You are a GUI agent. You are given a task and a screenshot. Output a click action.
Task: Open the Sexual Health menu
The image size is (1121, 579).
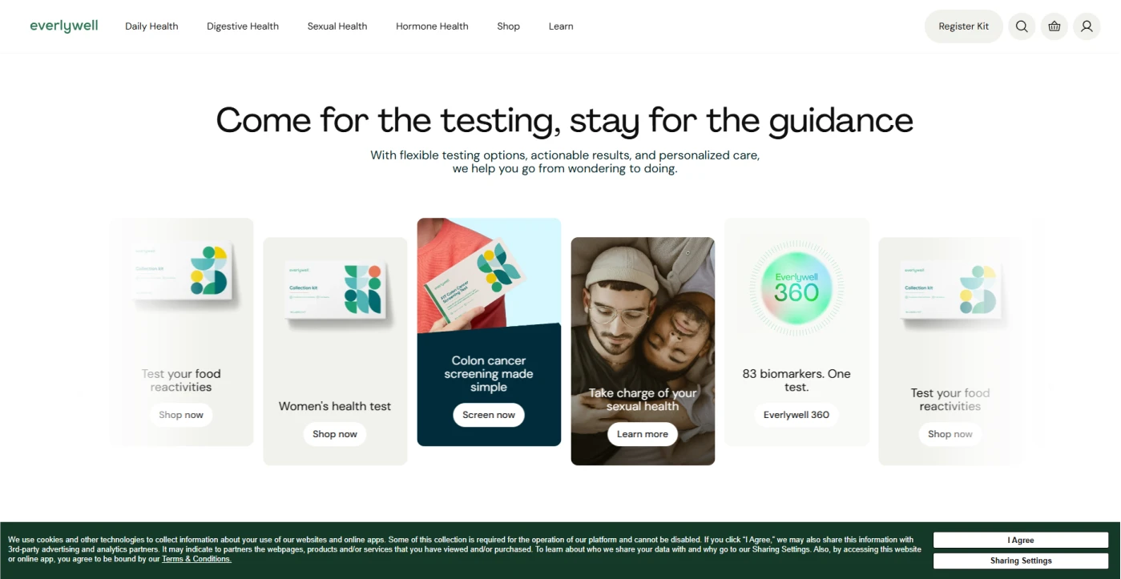337,26
